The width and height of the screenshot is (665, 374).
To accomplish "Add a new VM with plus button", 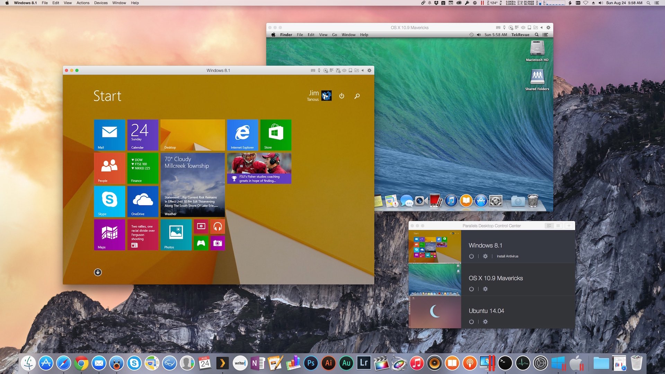I will coord(569,225).
